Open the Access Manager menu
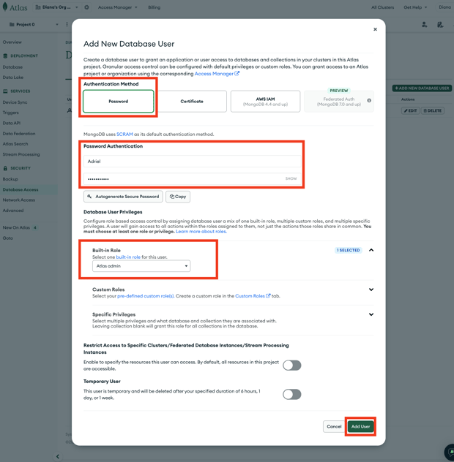Image resolution: width=454 pixels, height=462 pixels. [117, 7]
